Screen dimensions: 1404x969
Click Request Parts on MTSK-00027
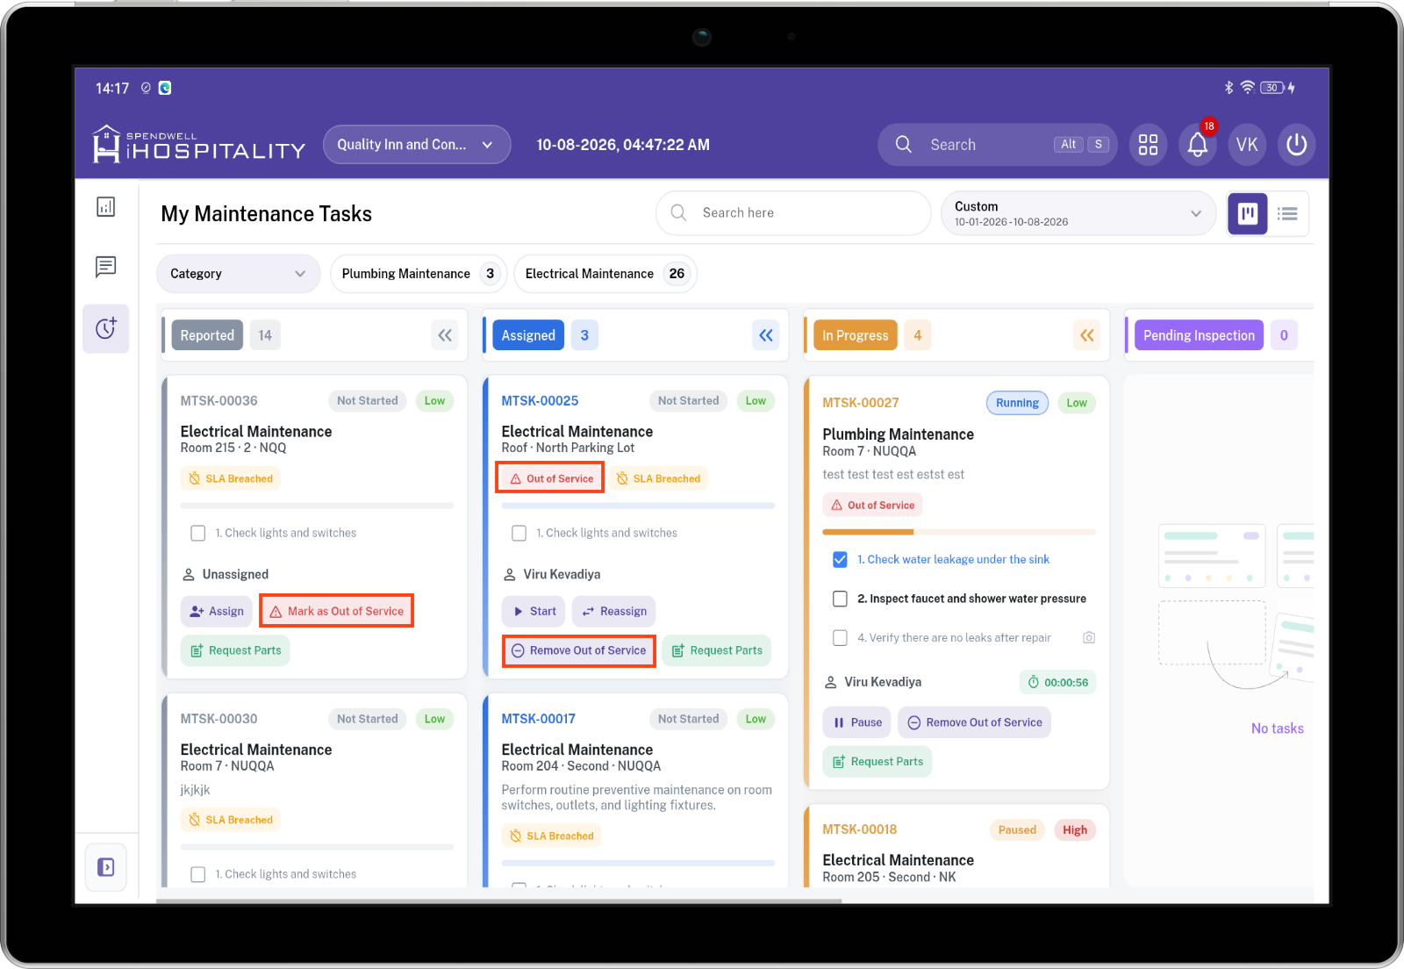pos(877,762)
